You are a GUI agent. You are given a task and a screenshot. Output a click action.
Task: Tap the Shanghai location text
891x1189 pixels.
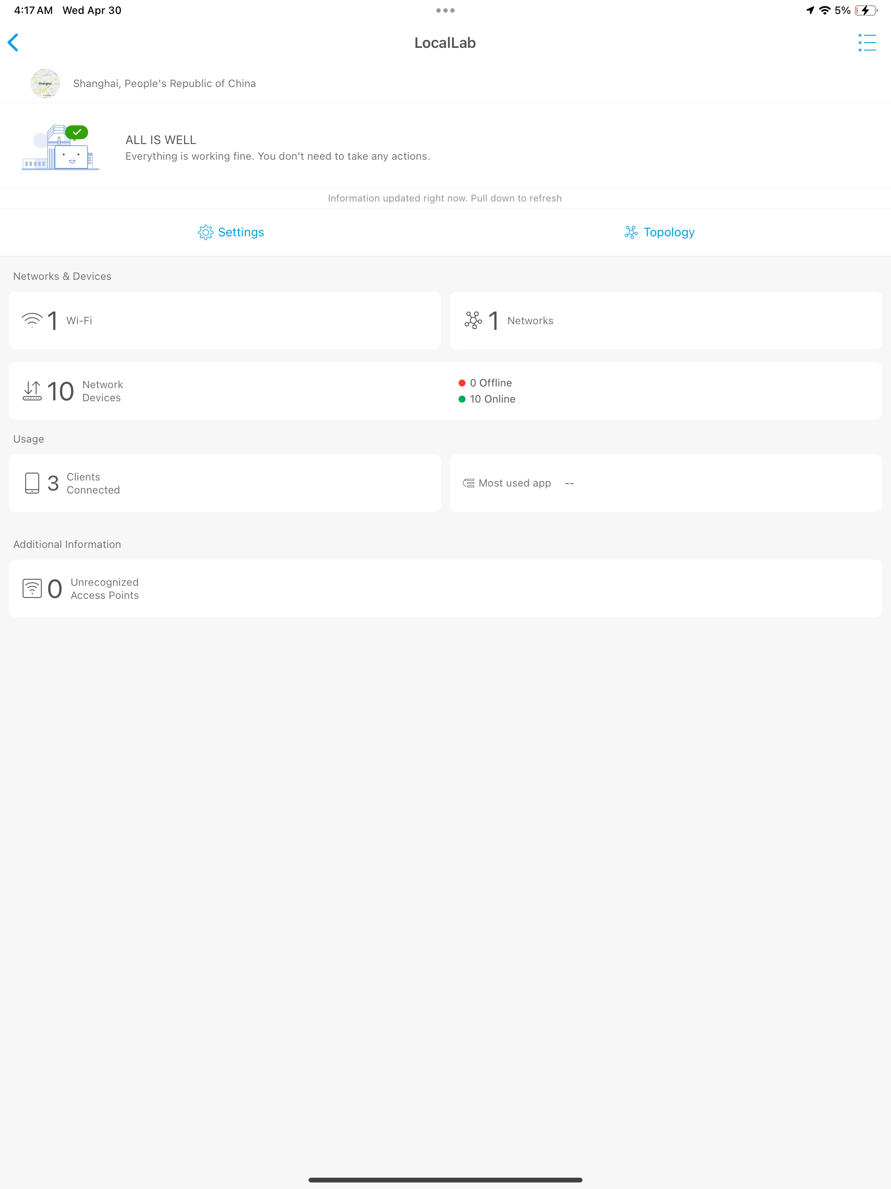[x=164, y=83]
